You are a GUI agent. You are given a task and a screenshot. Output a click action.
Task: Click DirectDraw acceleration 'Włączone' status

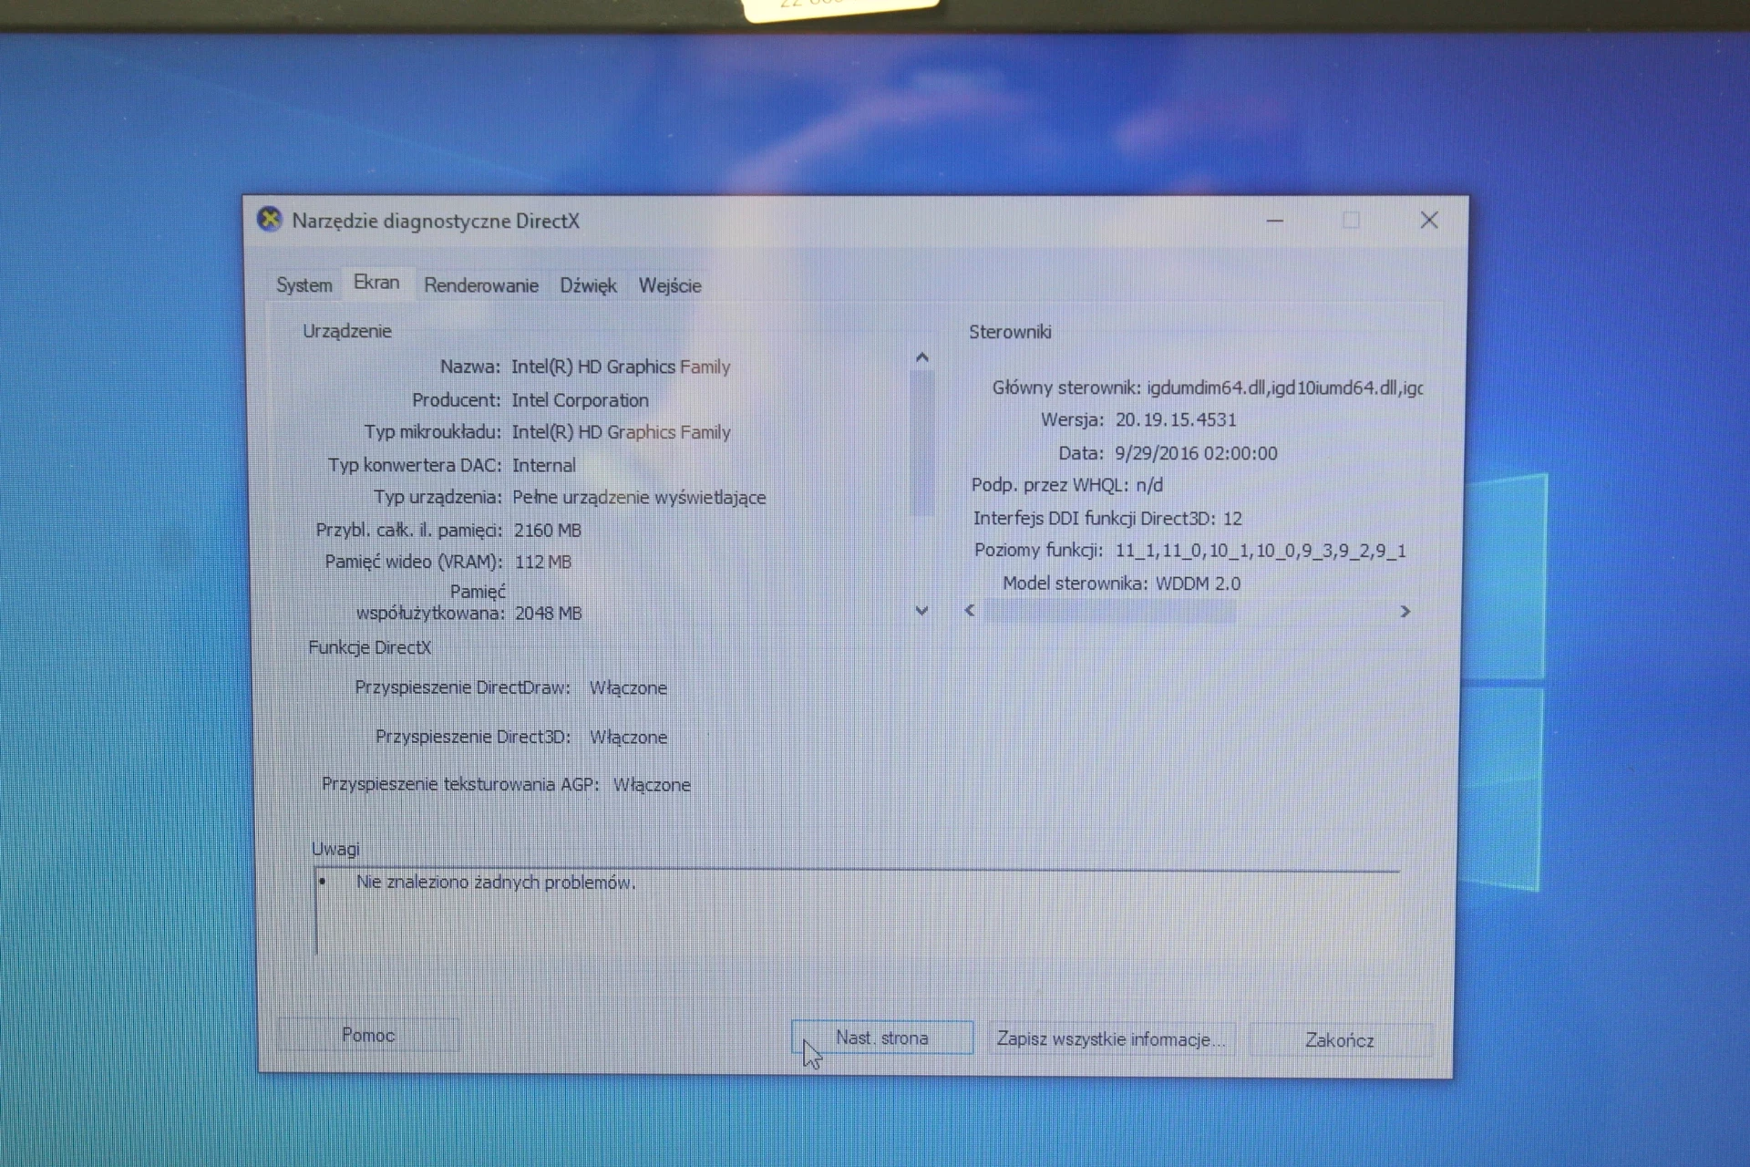point(628,688)
